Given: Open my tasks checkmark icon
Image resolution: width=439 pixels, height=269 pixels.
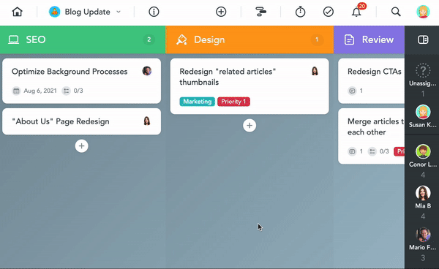Looking at the screenshot, I should pyautogui.click(x=328, y=12).
